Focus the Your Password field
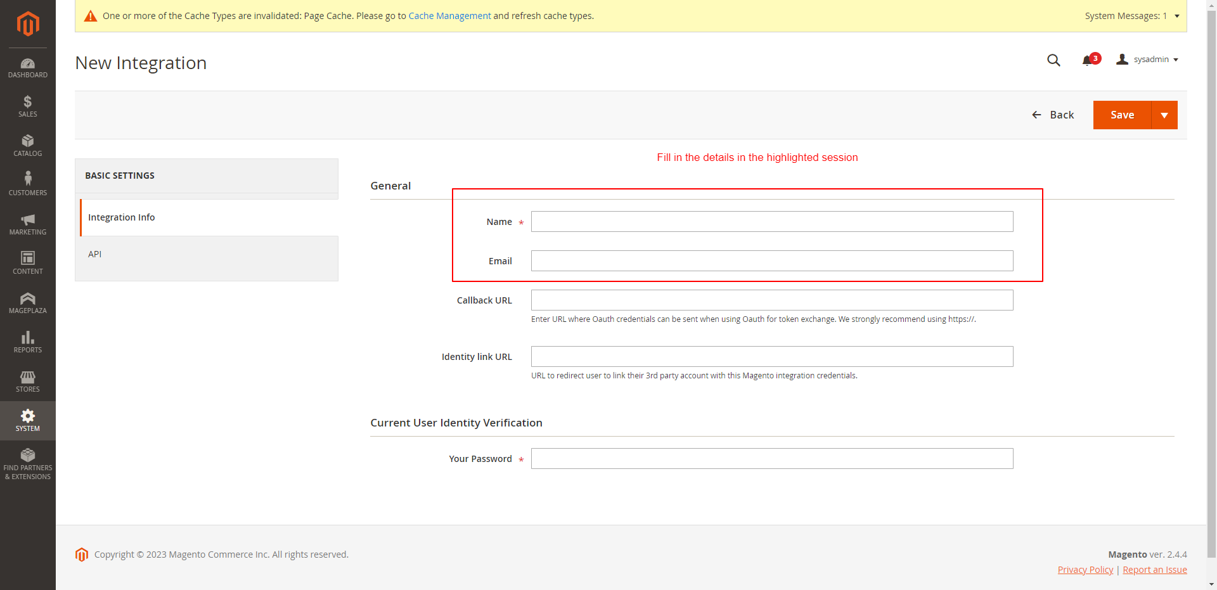The height and width of the screenshot is (590, 1217). (772, 459)
